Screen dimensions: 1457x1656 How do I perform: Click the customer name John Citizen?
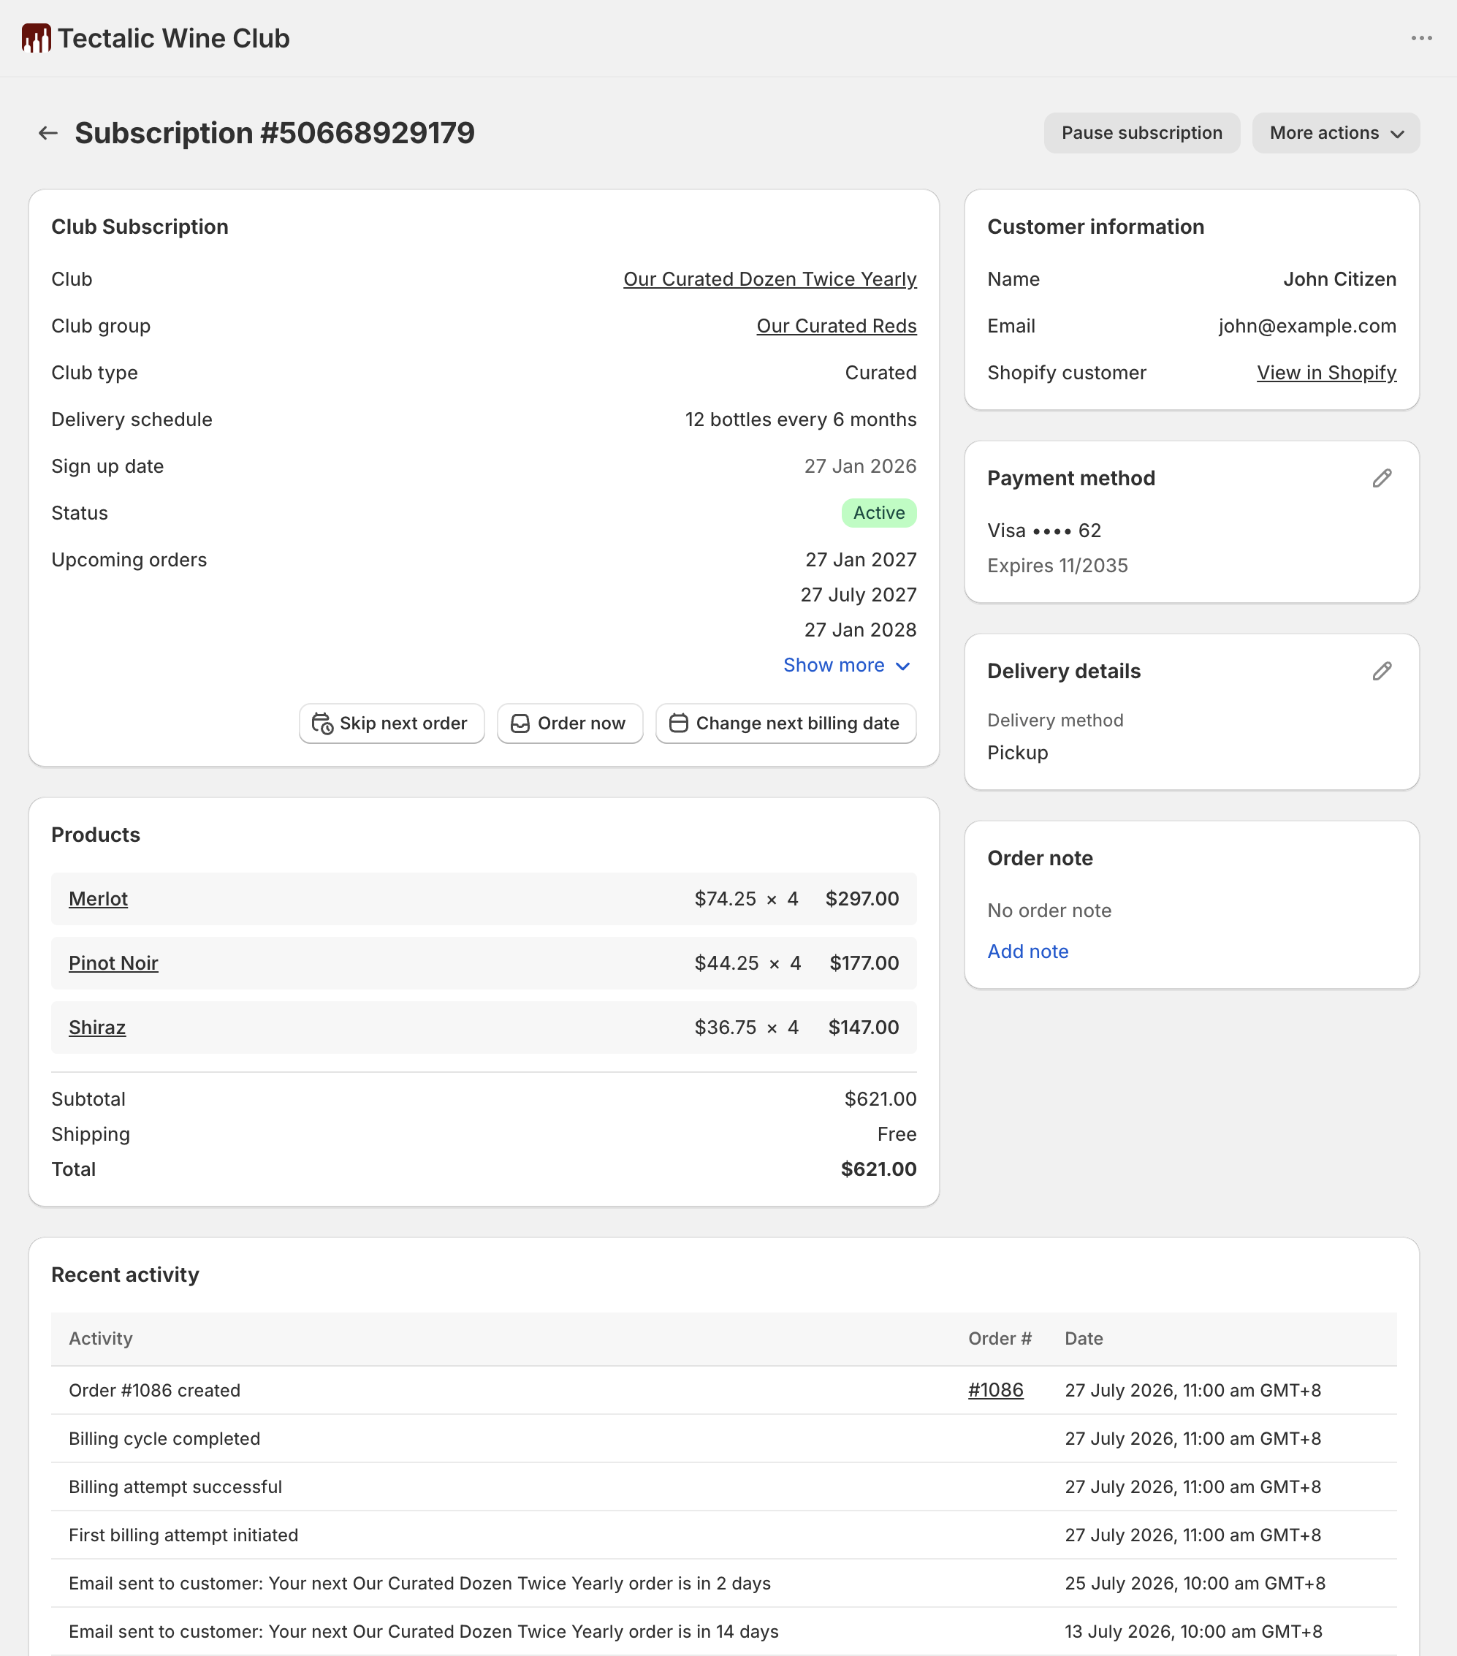pos(1339,278)
